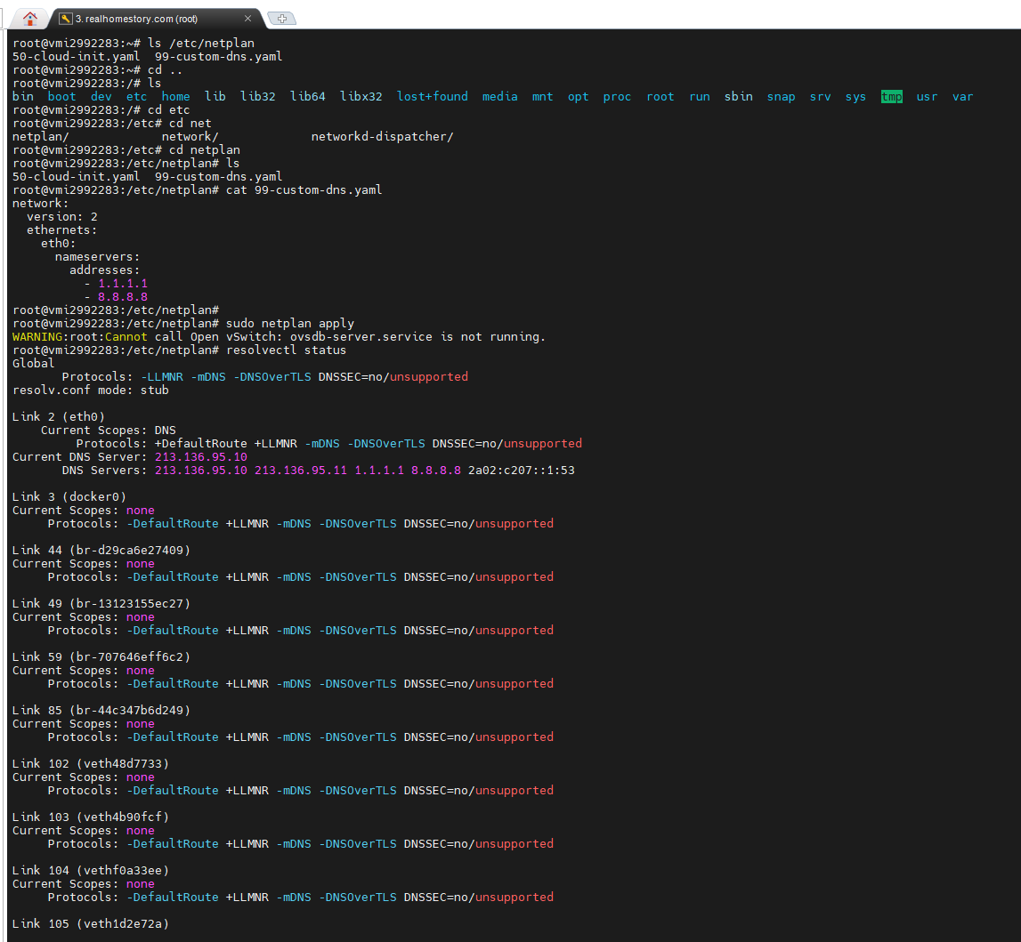Click the highlighted 'tmp' directory name

[x=891, y=97]
